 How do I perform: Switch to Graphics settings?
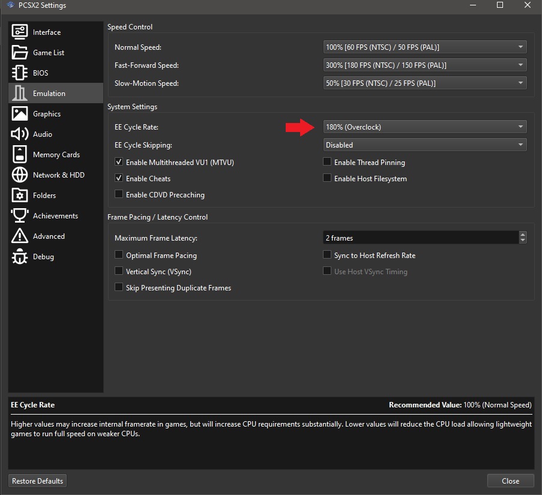pos(56,113)
